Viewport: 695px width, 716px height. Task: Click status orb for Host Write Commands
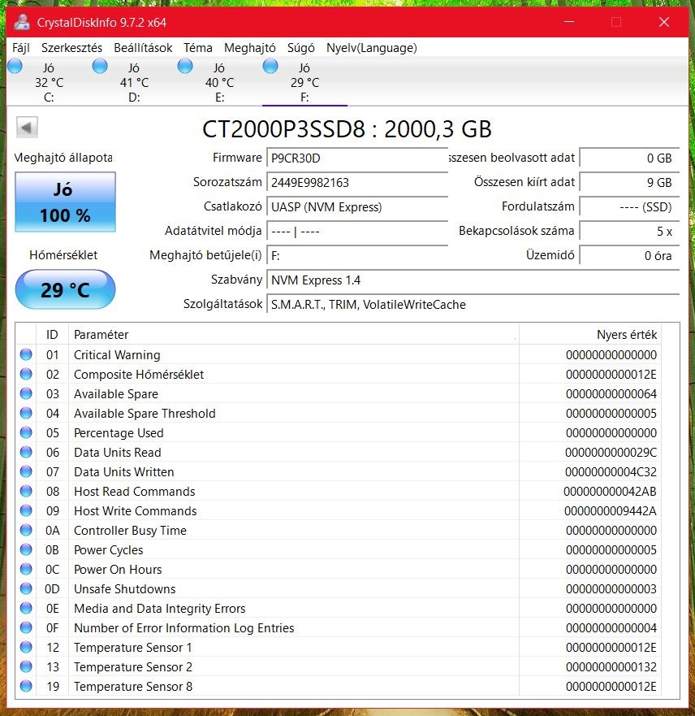pos(26,510)
